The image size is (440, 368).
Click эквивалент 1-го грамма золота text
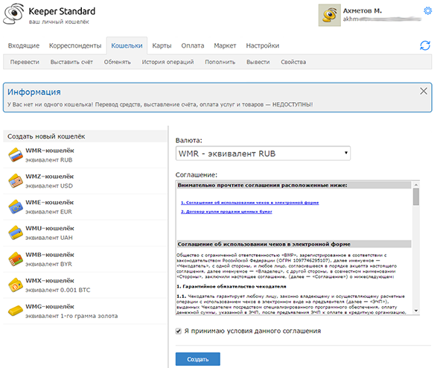71,316
